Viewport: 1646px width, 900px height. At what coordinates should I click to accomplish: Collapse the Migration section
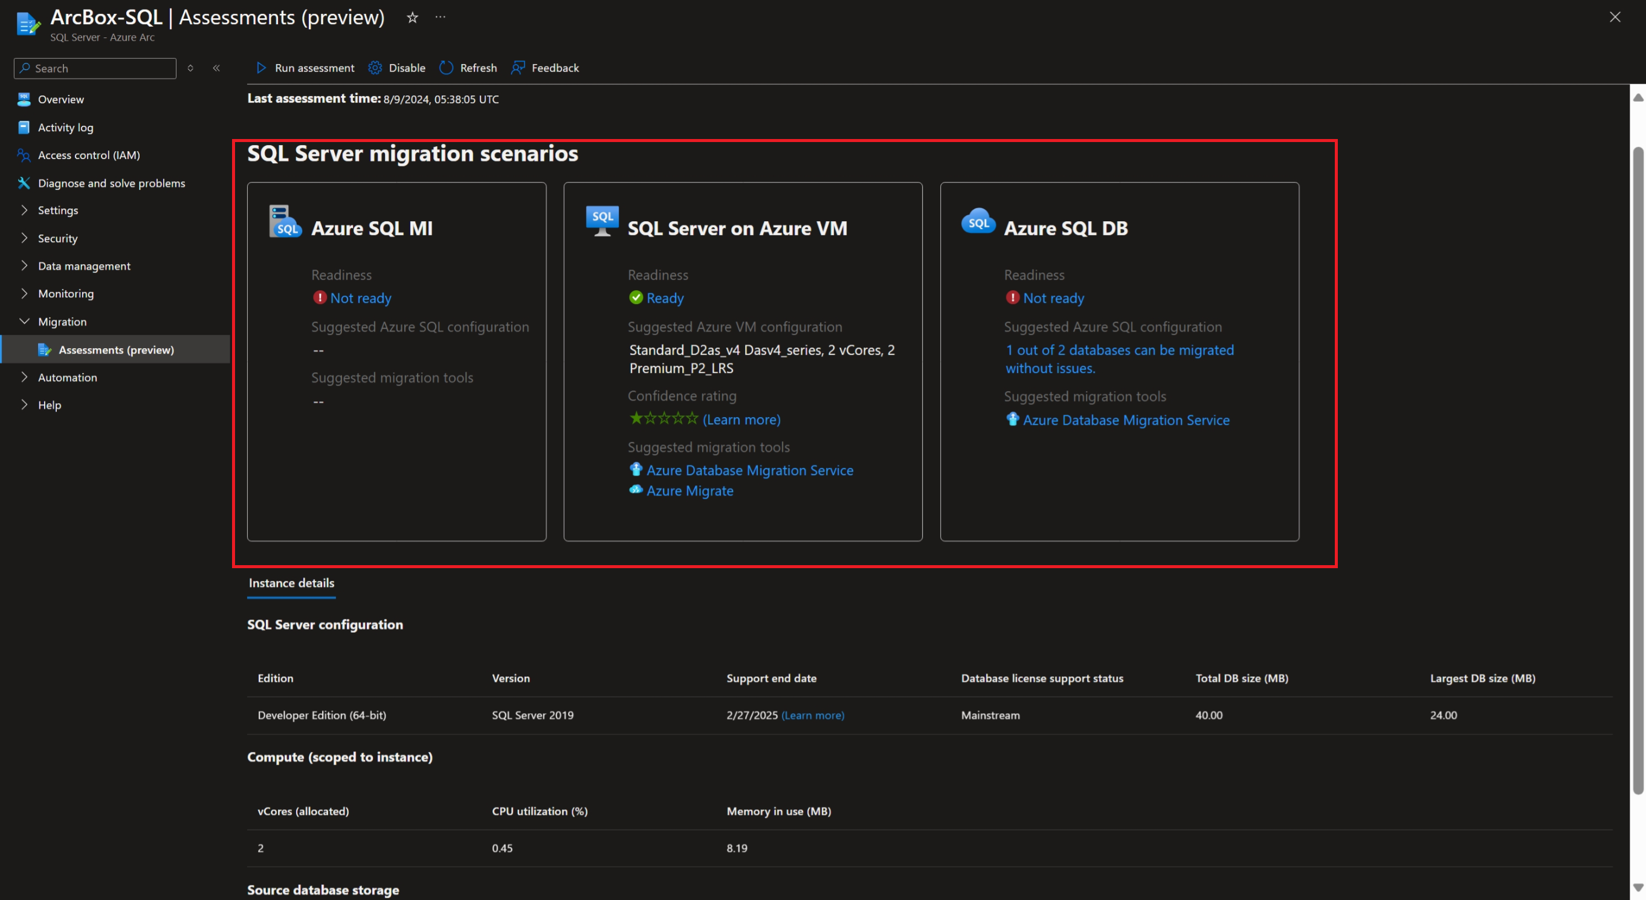coord(62,322)
